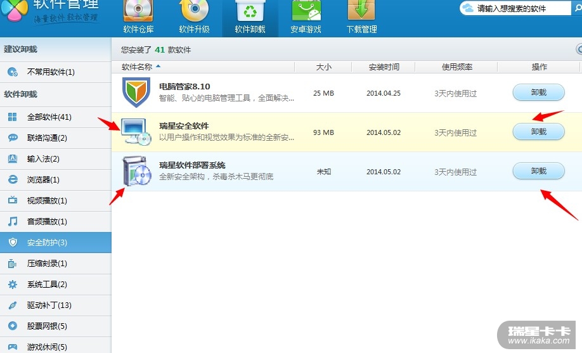Click the 游戏休闲 gamepad icon
This screenshot has height=353, width=582.
click(x=13, y=347)
